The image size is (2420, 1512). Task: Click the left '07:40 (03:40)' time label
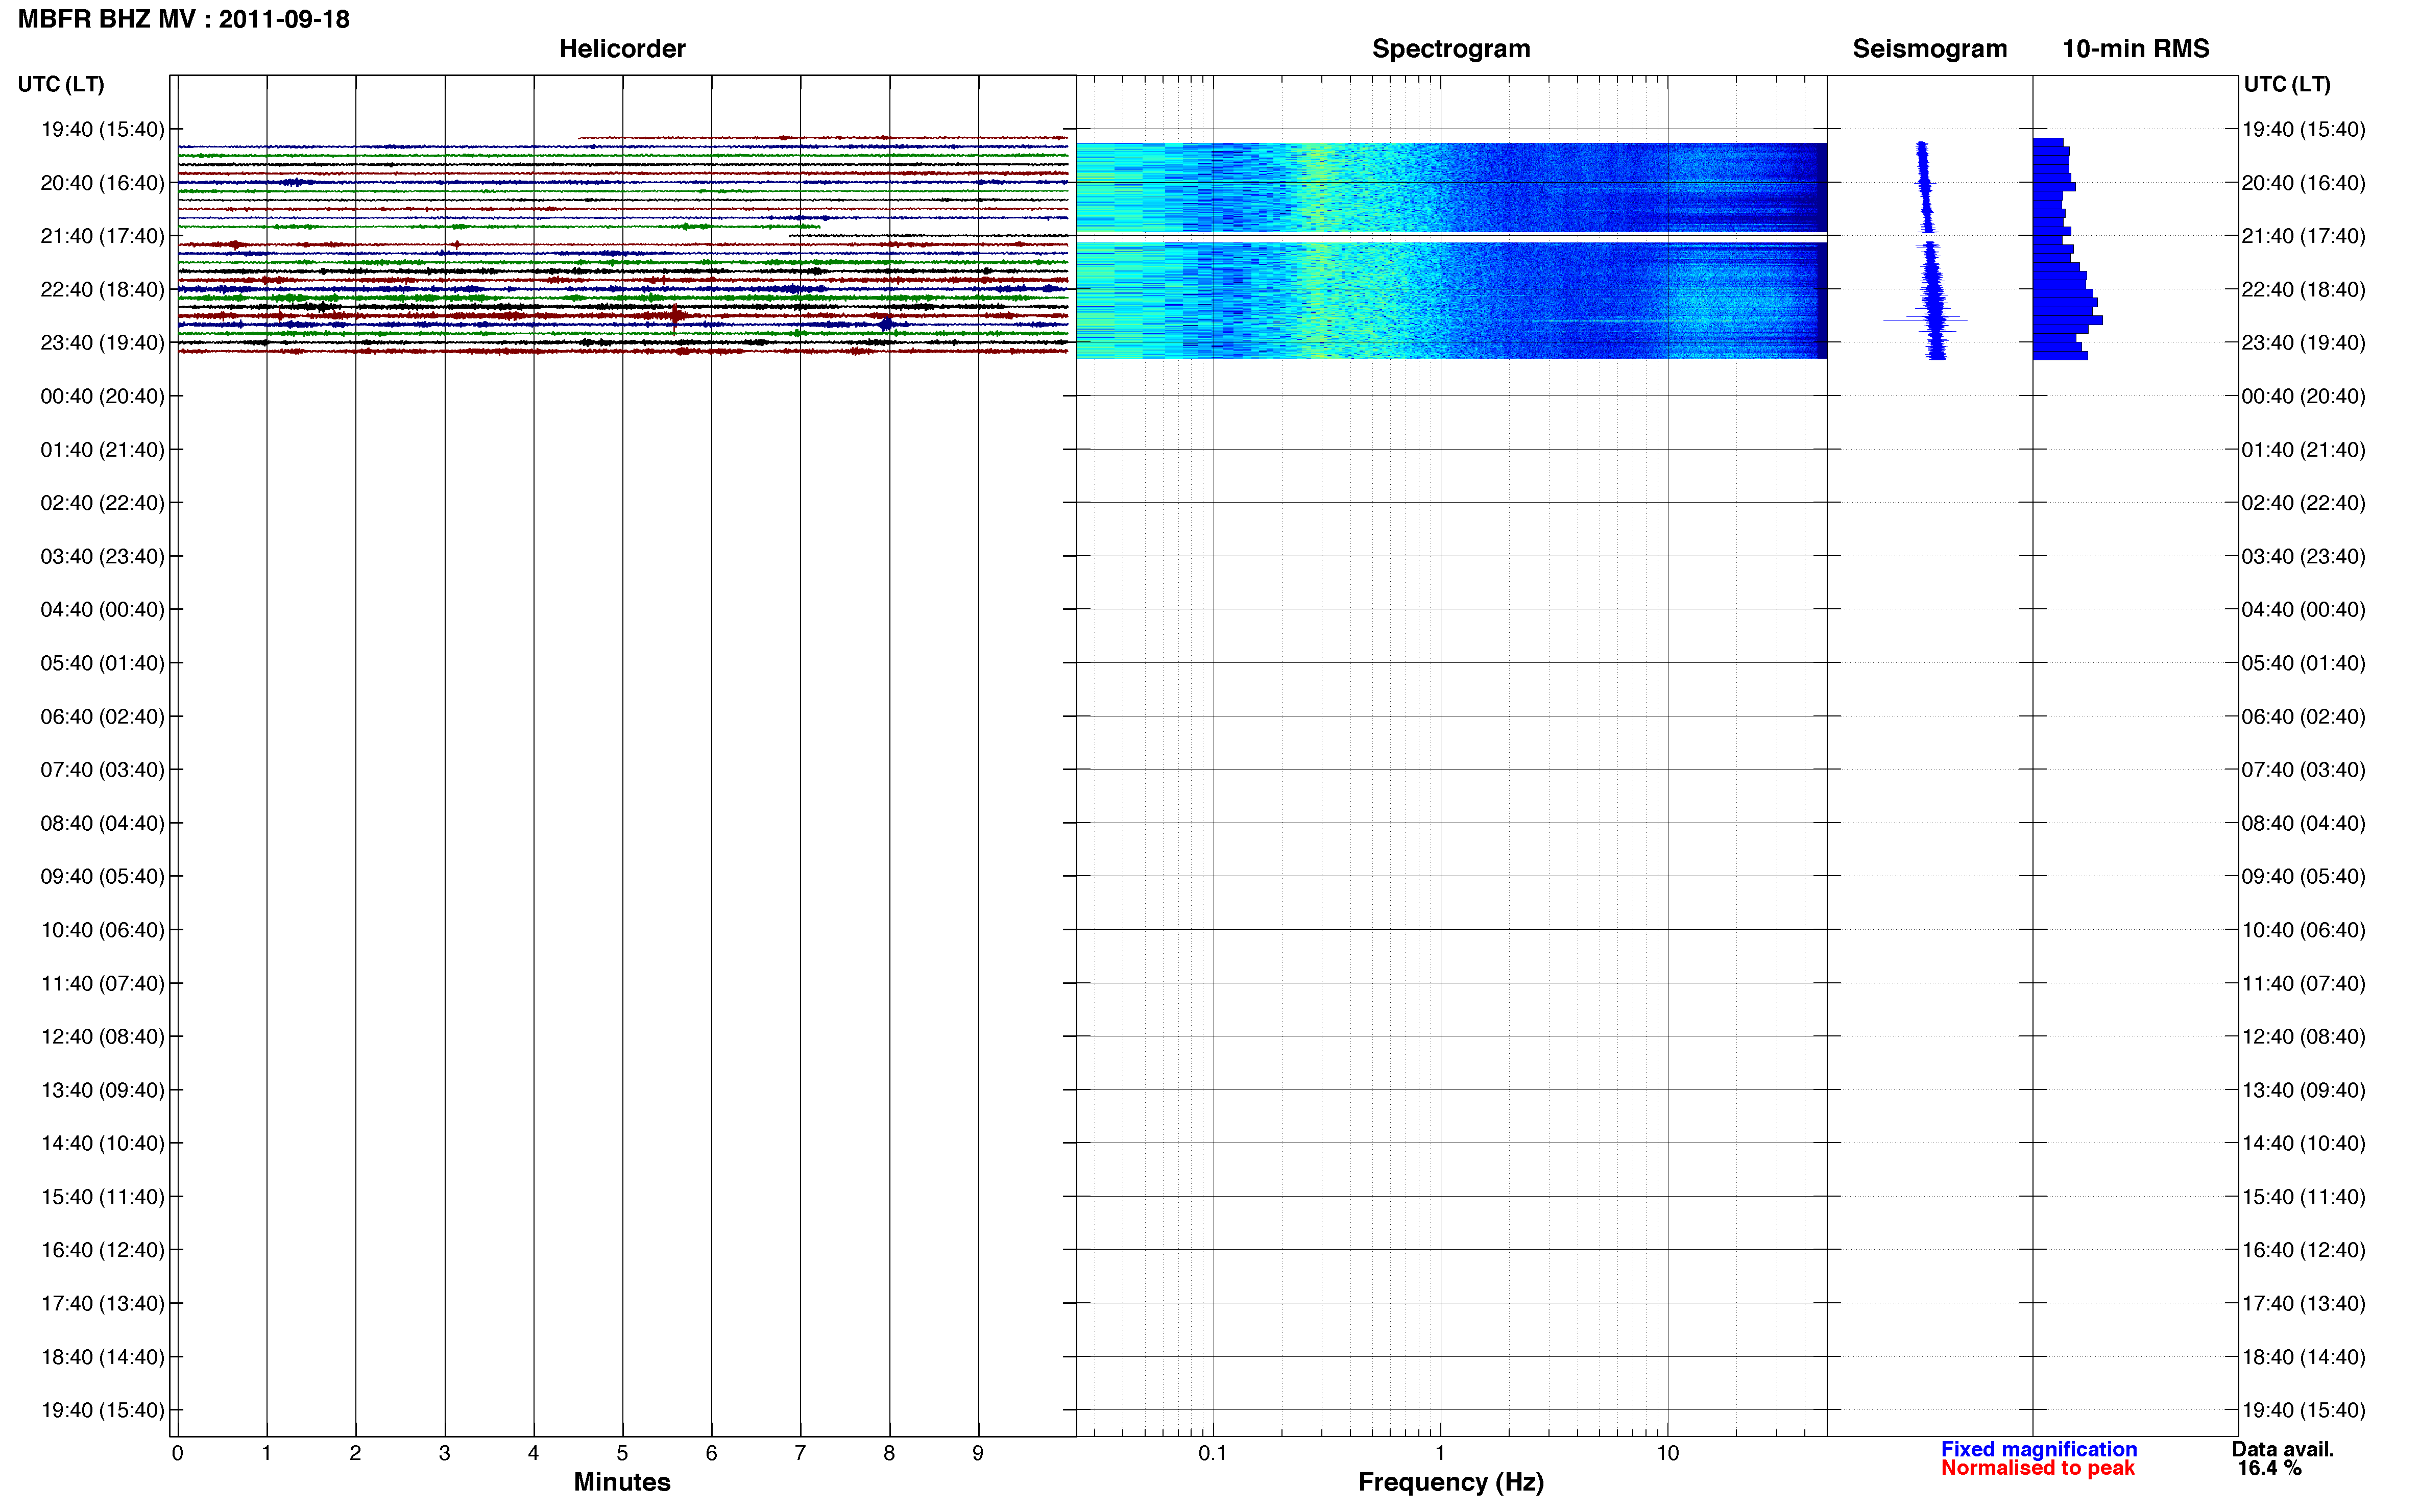102,769
